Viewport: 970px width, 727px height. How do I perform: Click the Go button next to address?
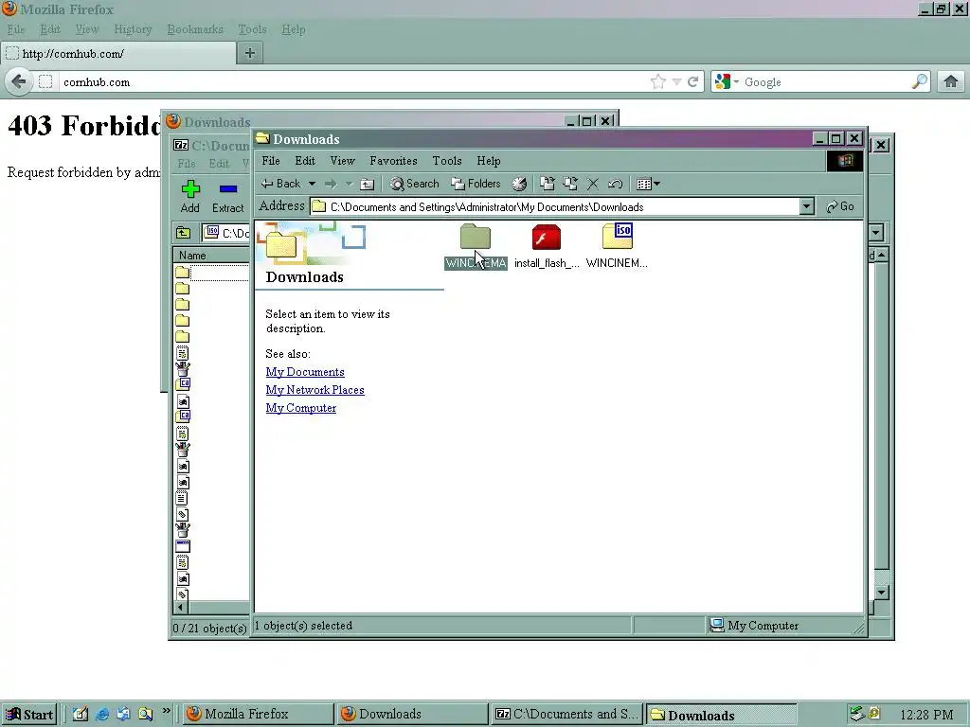840,206
